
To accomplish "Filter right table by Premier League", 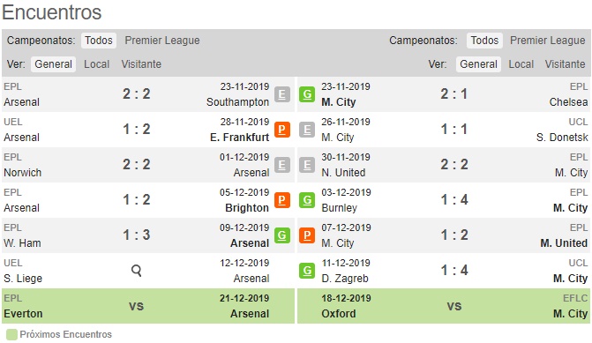I will coord(548,41).
